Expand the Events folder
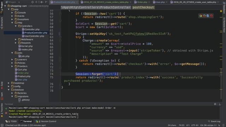The image size is (226, 127). point(12,16)
